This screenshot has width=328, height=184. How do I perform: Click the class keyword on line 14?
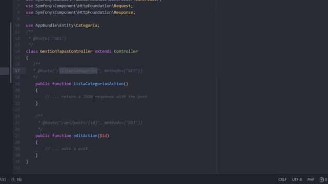[x=32, y=51]
